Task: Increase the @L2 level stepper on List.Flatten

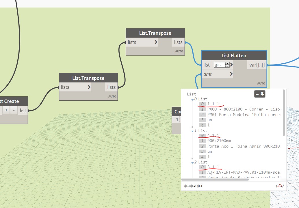Action: [227, 64]
